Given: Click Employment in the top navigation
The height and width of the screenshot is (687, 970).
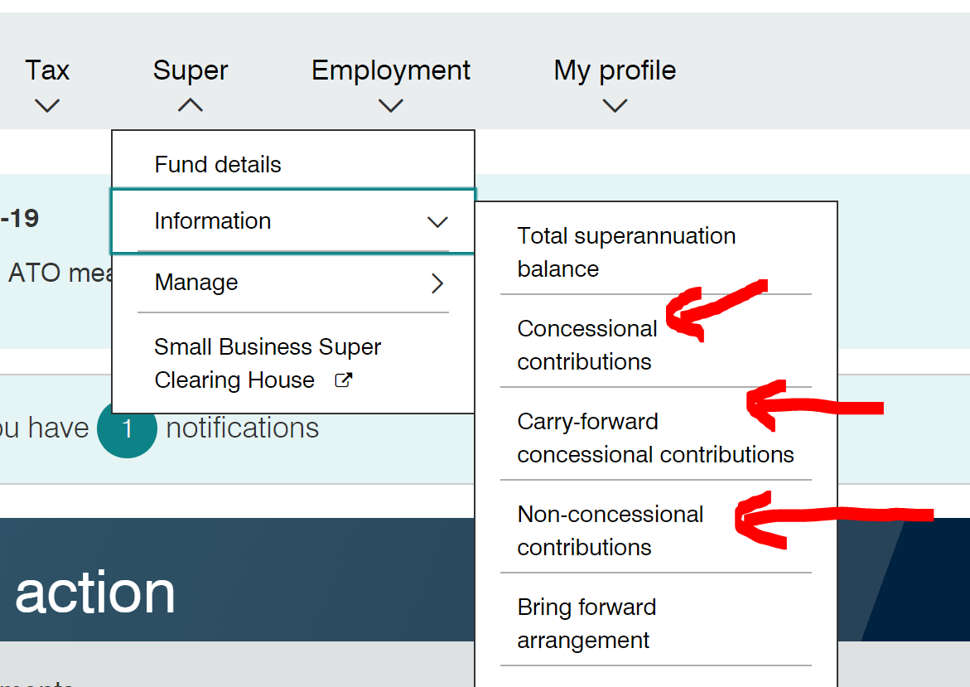Looking at the screenshot, I should 390,70.
